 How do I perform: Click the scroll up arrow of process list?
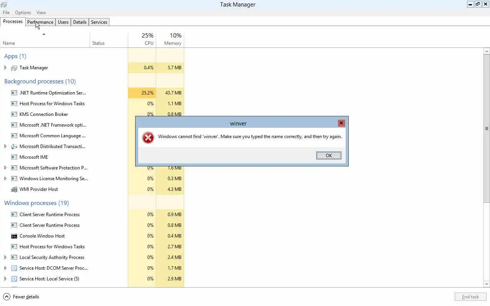[x=487, y=51]
